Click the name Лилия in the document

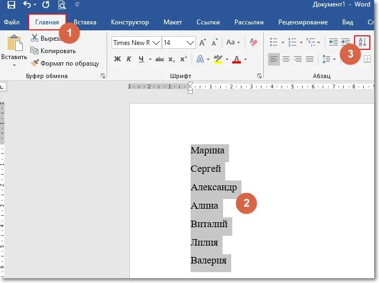[204, 242]
